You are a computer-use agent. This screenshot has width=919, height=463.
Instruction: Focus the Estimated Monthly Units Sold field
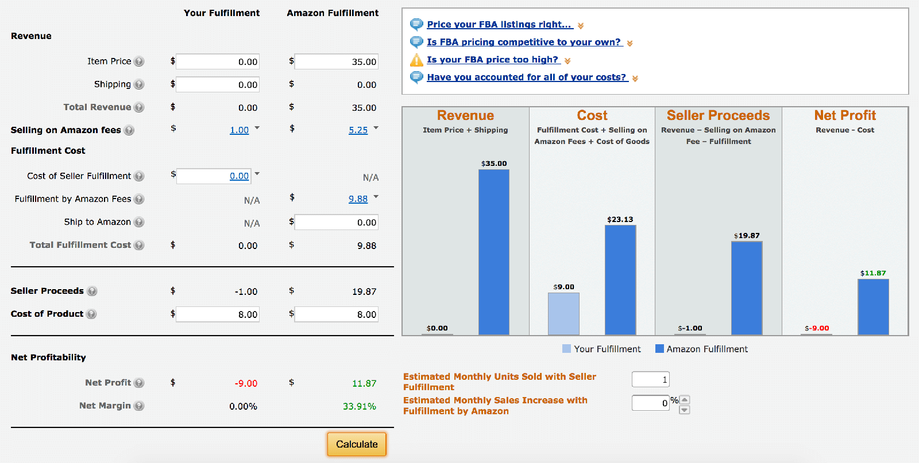(651, 379)
